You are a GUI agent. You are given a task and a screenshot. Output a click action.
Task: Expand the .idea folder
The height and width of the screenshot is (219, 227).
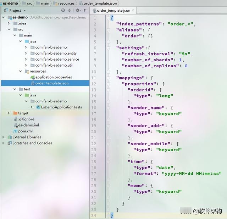9,23
